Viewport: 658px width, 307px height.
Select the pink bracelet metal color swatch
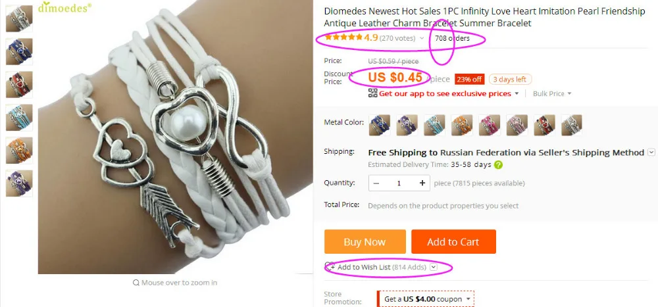(490, 125)
